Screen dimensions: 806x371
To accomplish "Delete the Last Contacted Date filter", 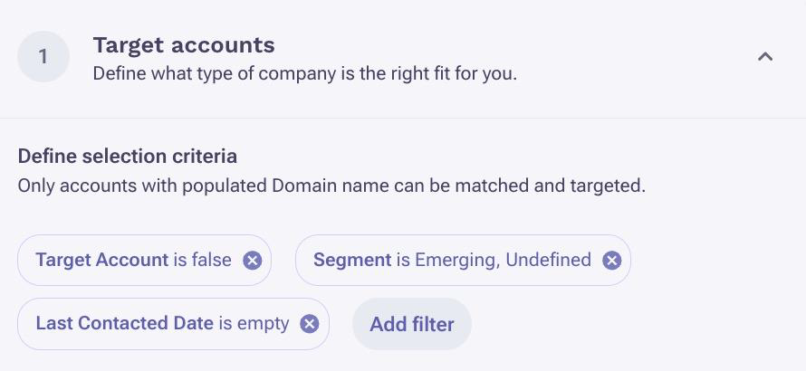I will tap(310, 324).
